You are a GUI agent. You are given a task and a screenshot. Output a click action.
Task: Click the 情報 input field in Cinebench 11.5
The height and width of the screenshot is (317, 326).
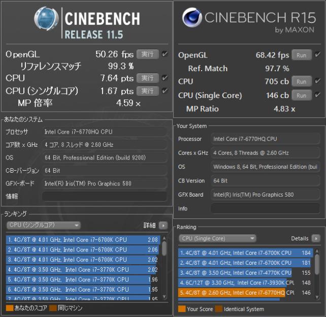click(x=105, y=197)
